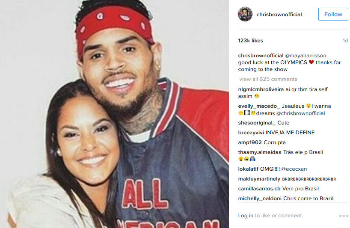
Task: Open the @chrisbrownofficial mention in comment
Action: coord(300,113)
